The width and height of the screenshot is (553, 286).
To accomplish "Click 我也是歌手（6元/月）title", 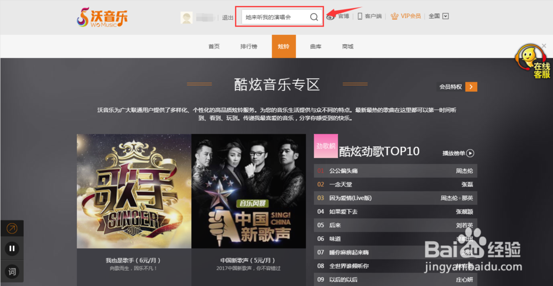I will pyautogui.click(x=133, y=261).
